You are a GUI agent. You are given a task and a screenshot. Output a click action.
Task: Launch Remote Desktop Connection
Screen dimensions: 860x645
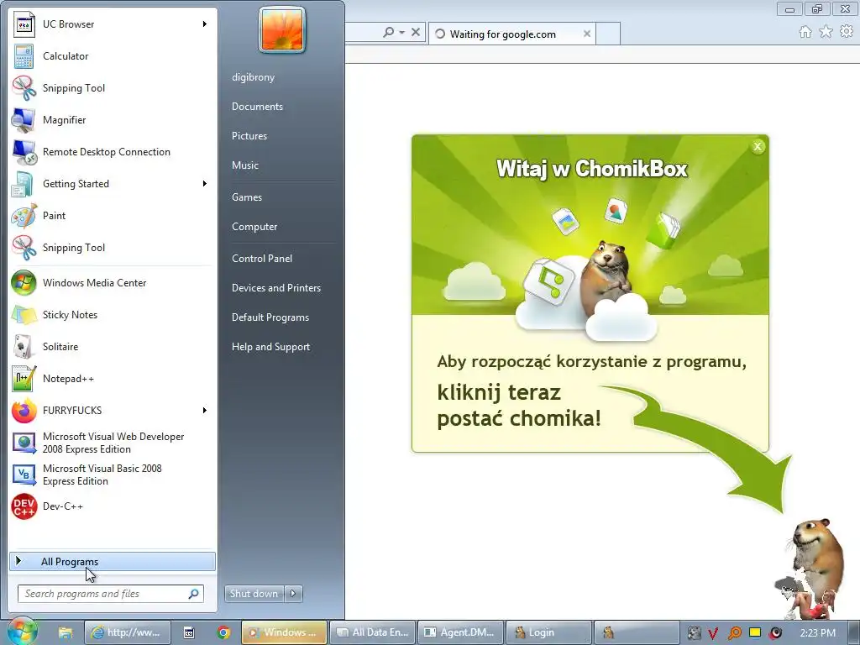click(x=113, y=152)
